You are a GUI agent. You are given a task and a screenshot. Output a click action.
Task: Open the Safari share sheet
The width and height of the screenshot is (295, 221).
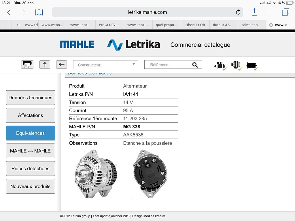point(254,12)
